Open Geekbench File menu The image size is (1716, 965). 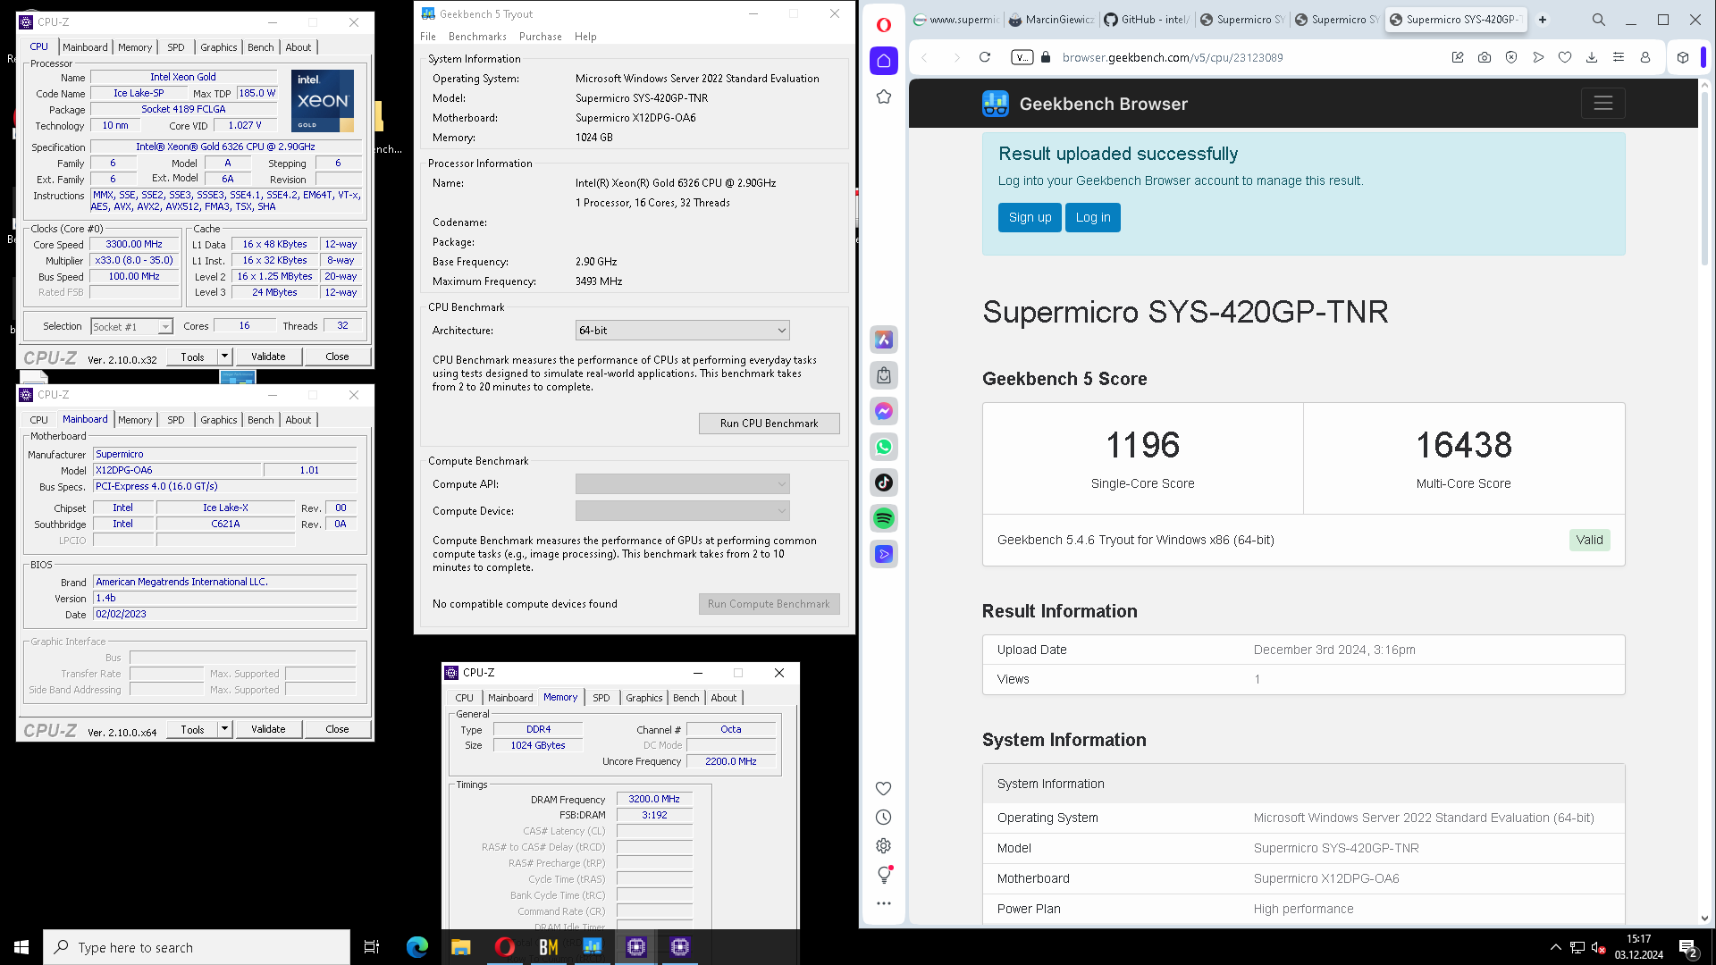(428, 37)
